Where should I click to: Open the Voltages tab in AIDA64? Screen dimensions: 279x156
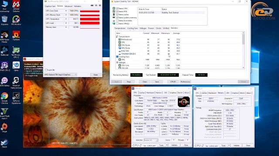point(143,28)
